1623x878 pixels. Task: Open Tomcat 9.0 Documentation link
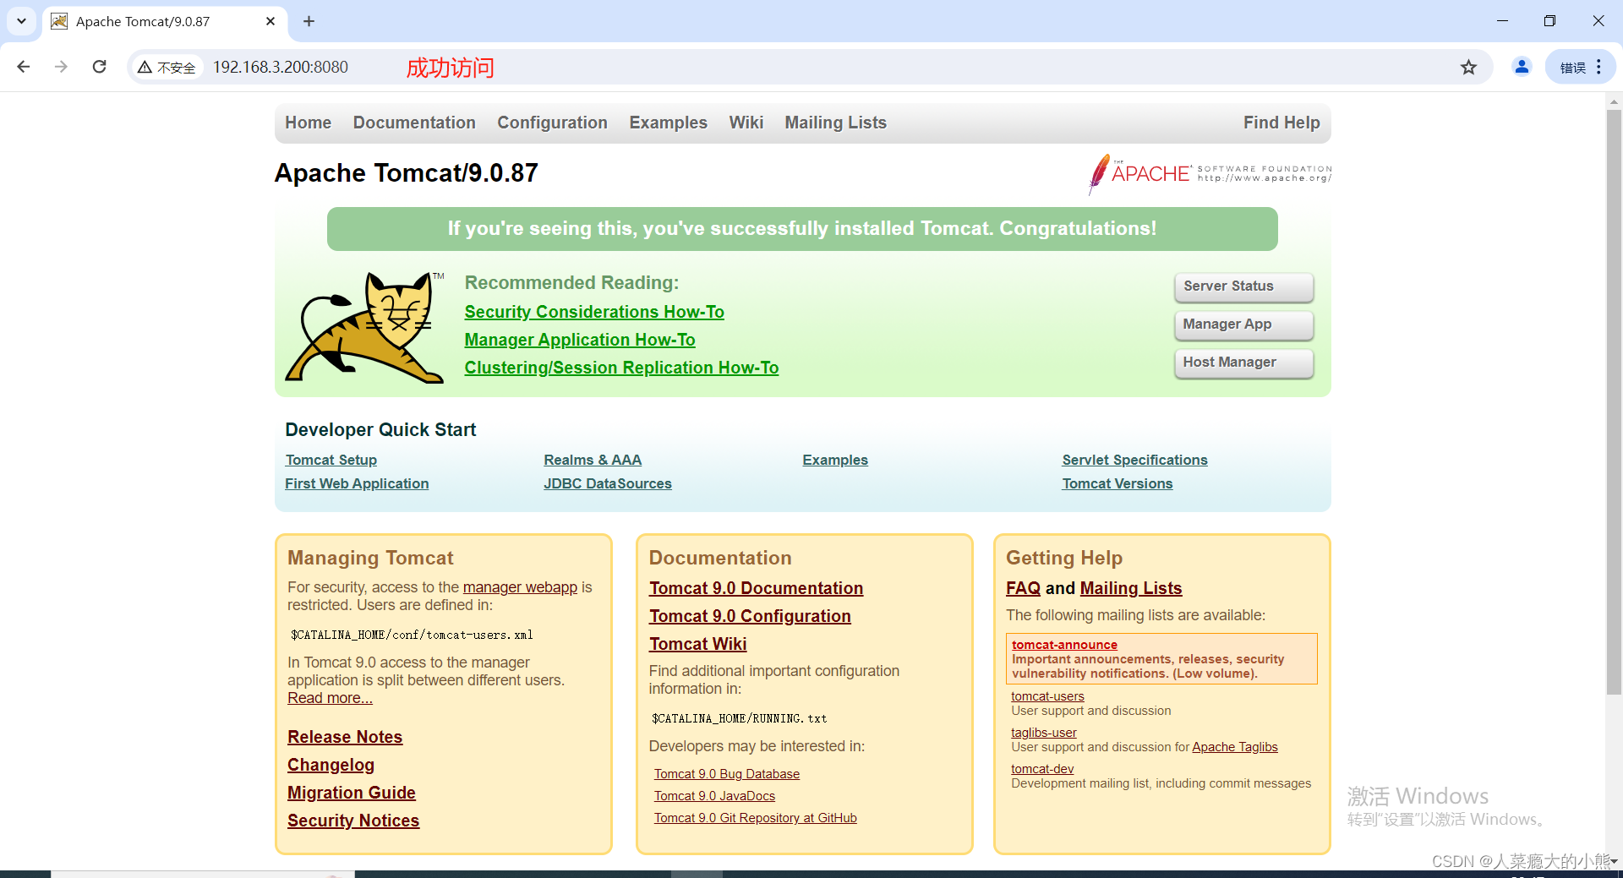click(x=756, y=588)
